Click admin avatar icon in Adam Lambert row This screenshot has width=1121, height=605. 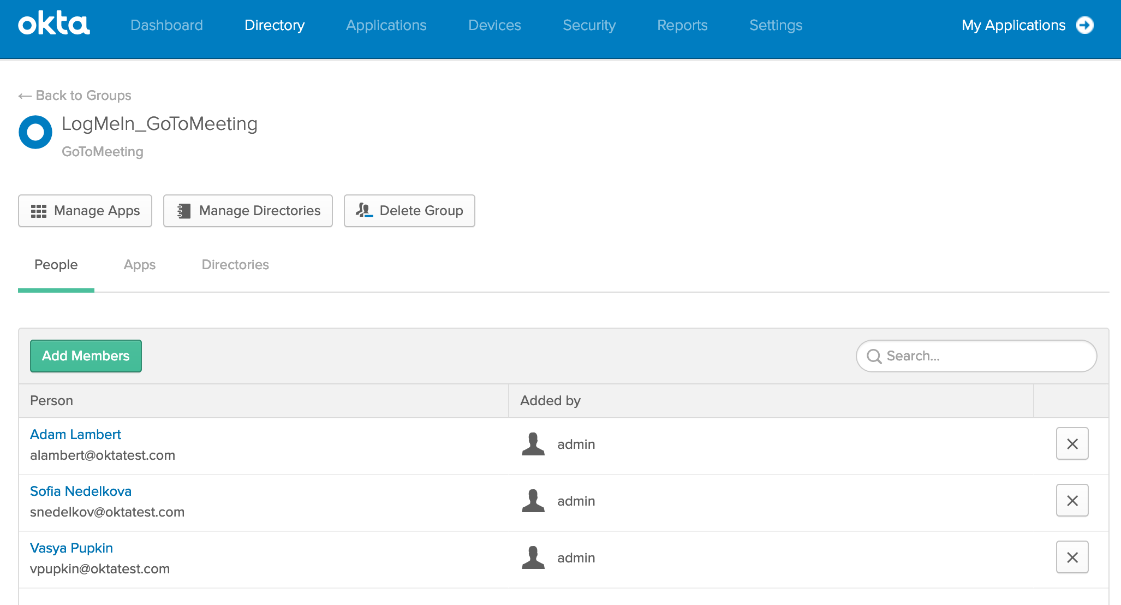533,444
